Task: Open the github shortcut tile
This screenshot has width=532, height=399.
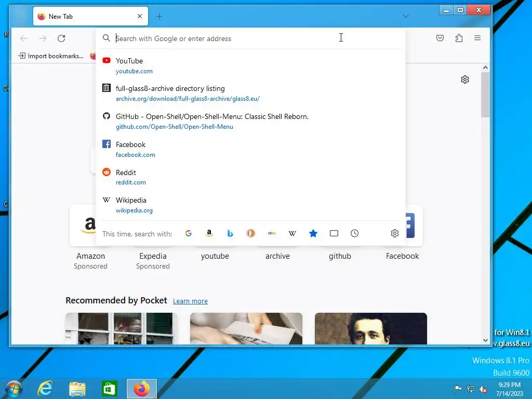Action: click(x=340, y=256)
